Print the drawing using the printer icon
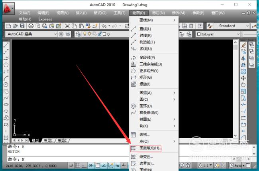Image resolution: width=259 pixels, height=171 pixels. [x=31, y=26]
